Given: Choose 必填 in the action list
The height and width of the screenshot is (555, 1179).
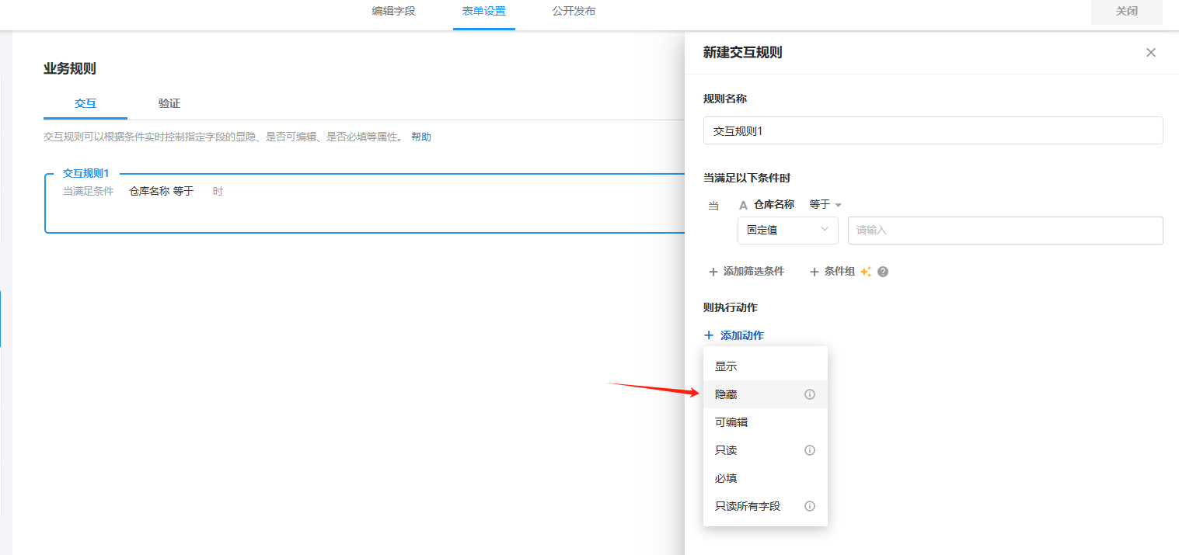Looking at the screenshot, I should click(x=726, y=478).
